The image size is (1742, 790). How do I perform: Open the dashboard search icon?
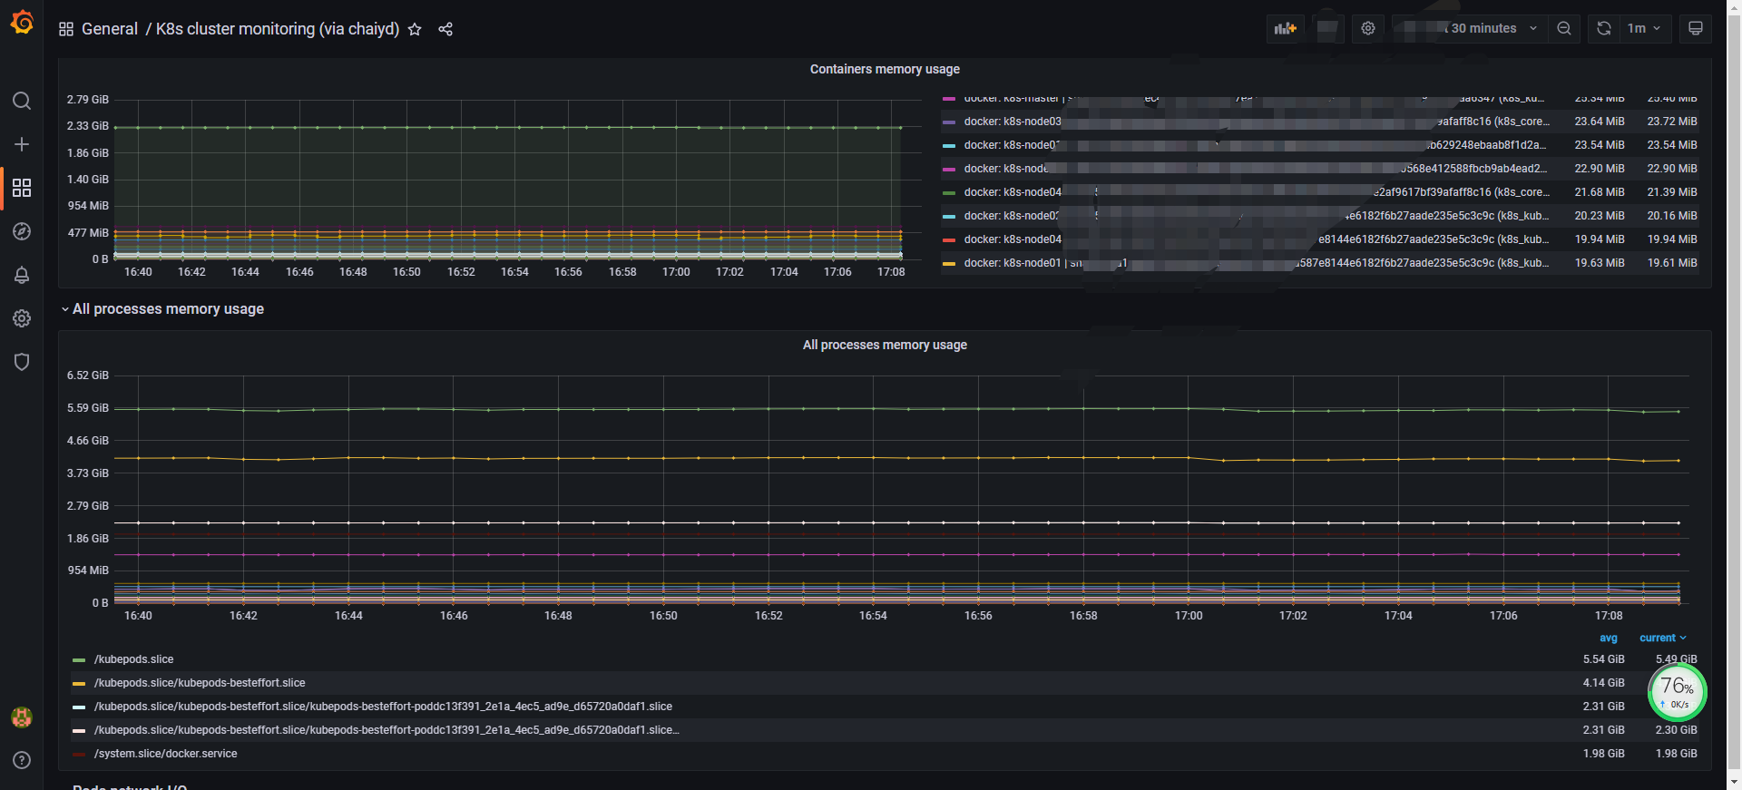(22, 101)
